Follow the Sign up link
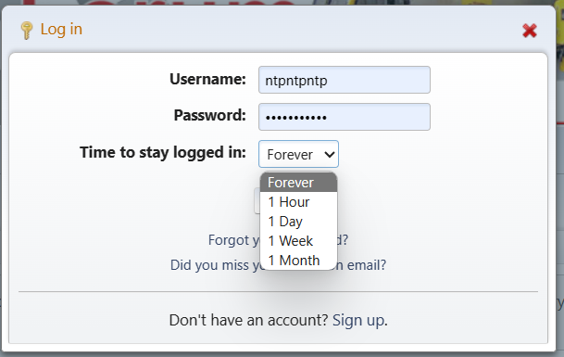The width and height of the screenshot is (564, 357). (x=358, y=320)
